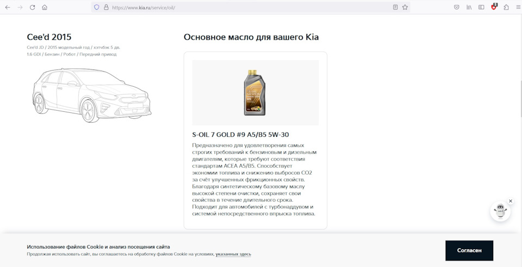Accept cookies with Согласен button
Image resolution: width=522 pixels, height=267 pixels.
point(469,251)
